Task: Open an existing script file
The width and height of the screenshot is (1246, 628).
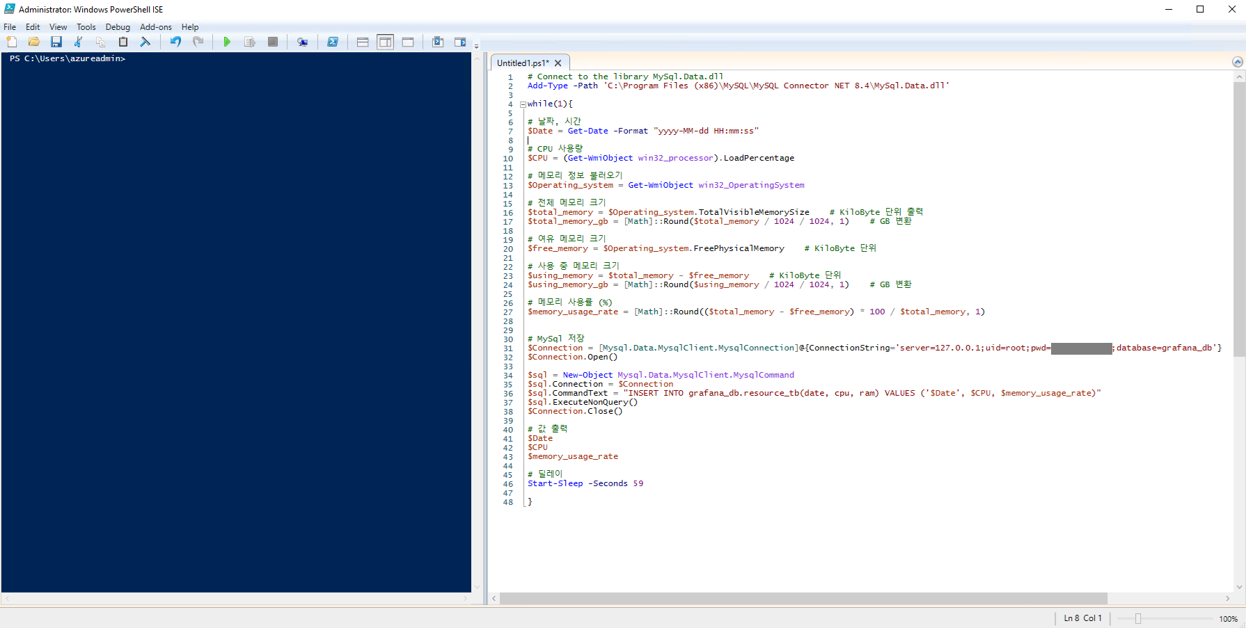Action: tap(34, 42)
